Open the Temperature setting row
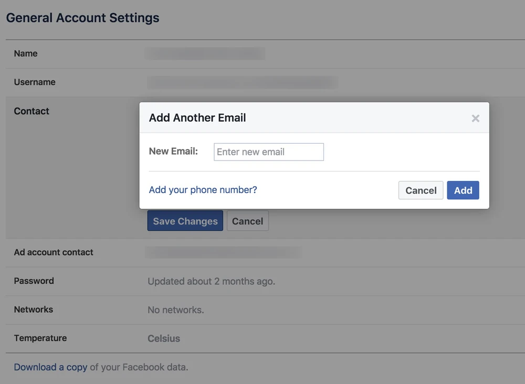 click(x=40, y=338)
